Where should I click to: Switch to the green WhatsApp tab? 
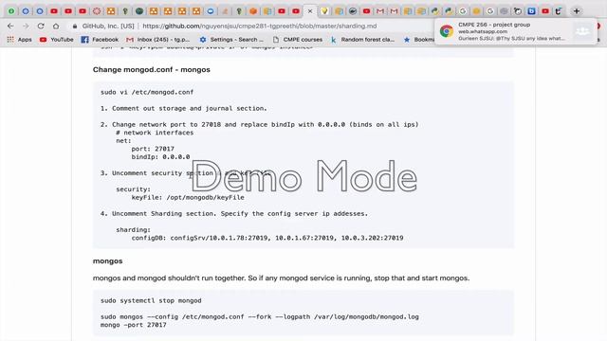(11, 11)
